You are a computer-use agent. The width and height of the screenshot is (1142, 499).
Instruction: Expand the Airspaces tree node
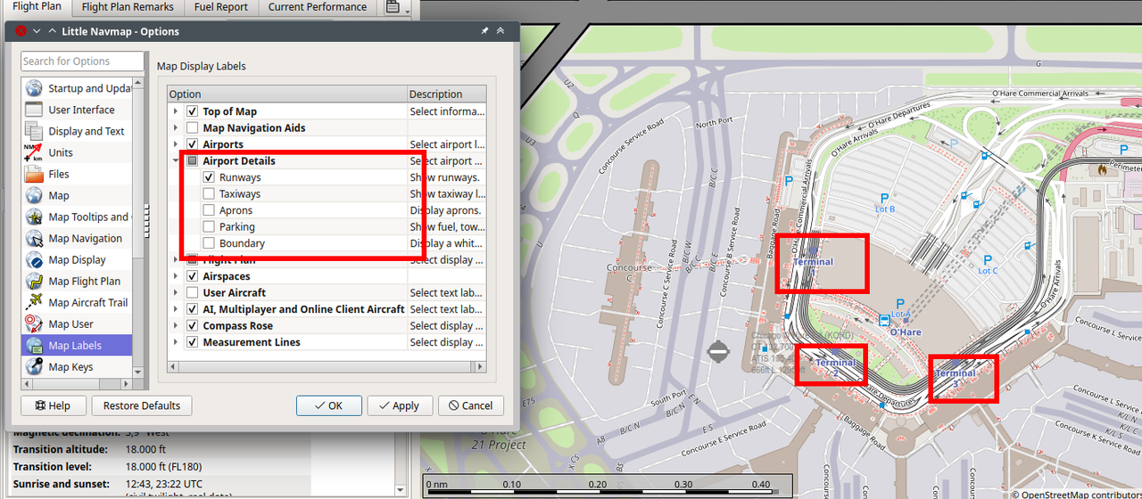[x=175, y=276]
